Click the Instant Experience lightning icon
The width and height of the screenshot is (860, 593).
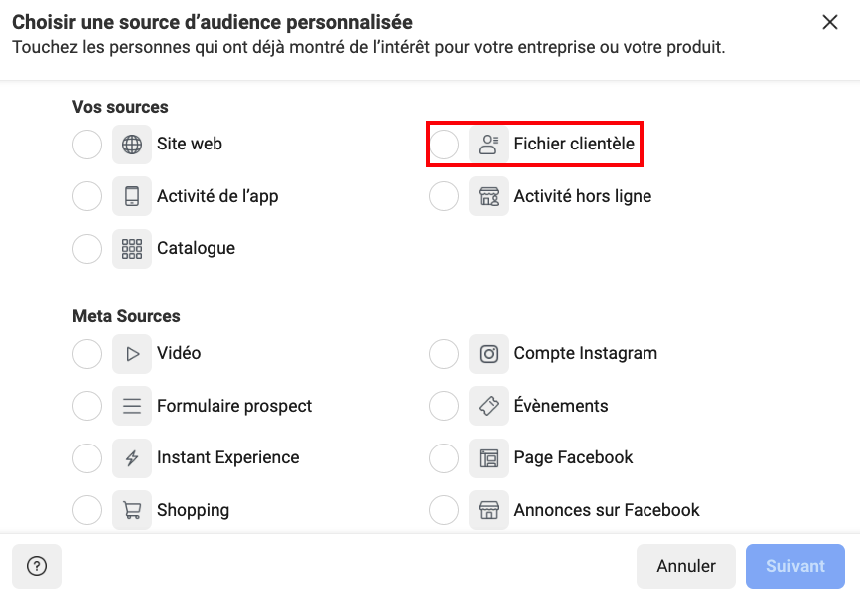(x=132, y=458)
